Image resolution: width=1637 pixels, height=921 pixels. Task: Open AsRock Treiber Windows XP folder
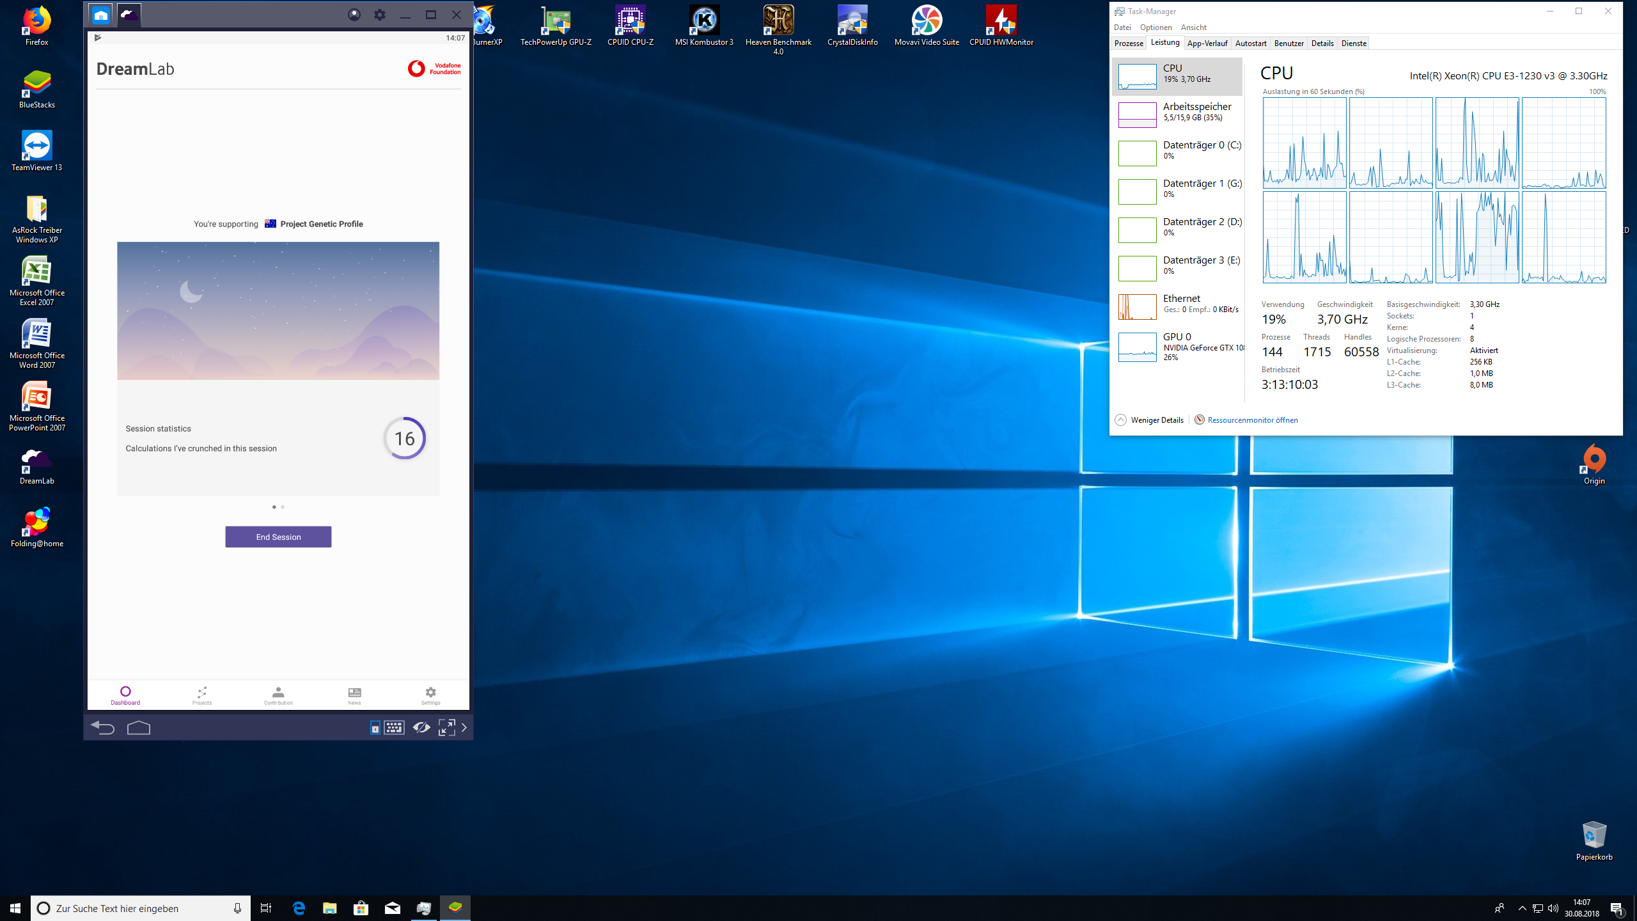pyautogui.click(x=36, y=219)
